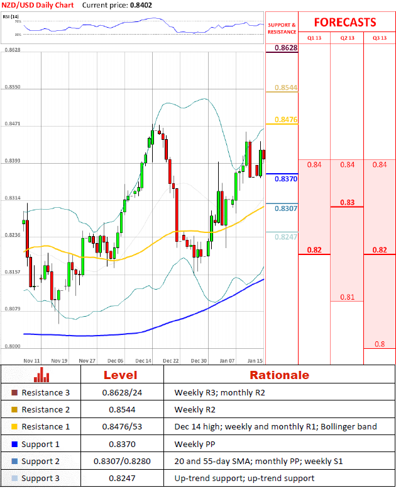
Task: Click the rationale 'Weekly PP'
Action: (195, 444)
